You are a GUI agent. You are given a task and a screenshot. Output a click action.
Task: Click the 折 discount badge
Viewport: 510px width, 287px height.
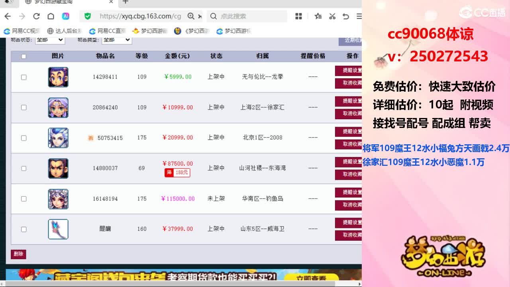pyautogui.click(x=91, y=138)
